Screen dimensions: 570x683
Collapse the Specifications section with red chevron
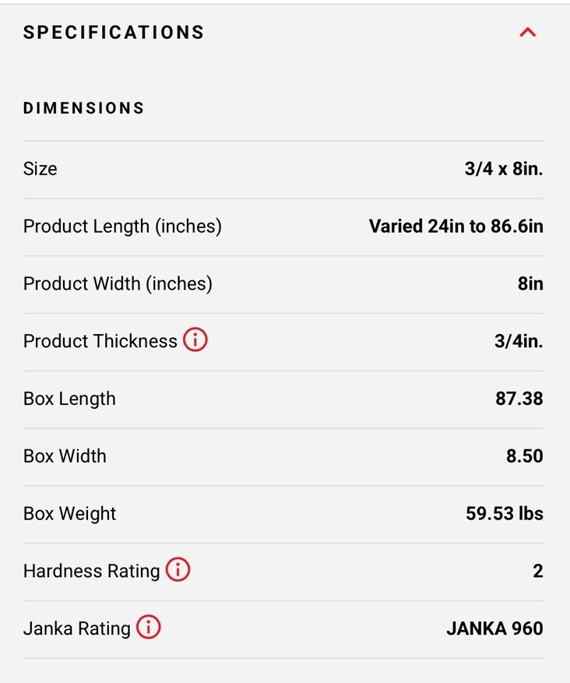[528, 32]
